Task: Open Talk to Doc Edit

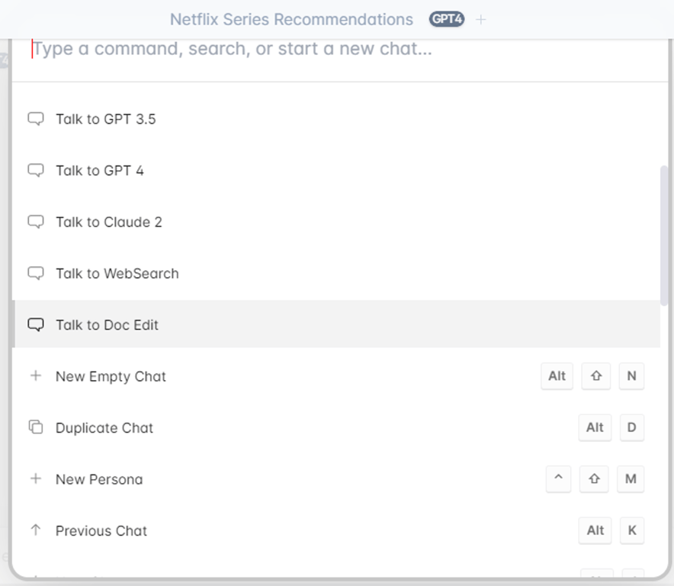Action: click(108, 324)
